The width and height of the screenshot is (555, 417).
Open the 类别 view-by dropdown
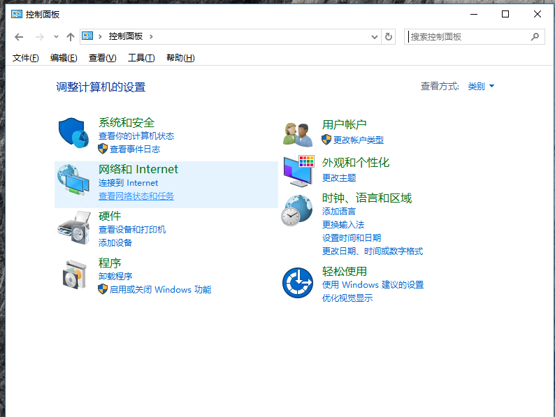point(481,87)
